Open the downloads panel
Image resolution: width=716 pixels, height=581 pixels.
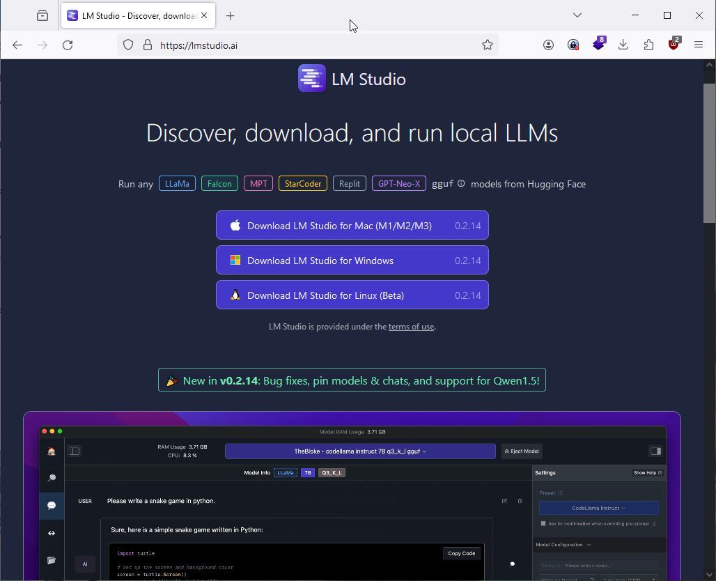(x=623, y=45)
